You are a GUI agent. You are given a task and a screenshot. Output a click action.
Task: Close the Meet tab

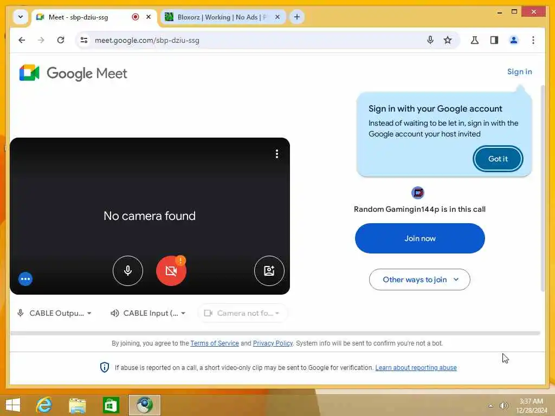tap(149, 17)
